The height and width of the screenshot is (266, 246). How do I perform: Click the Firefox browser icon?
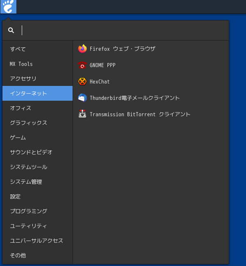pyautogui.click(x=82, y=49)
